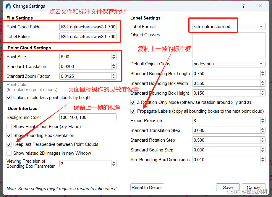Decrease Standard Translation value
Screen dimensions: 272x197
tap(114, 68)
